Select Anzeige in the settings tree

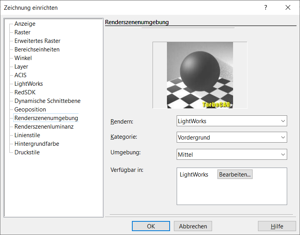(25, 24)
